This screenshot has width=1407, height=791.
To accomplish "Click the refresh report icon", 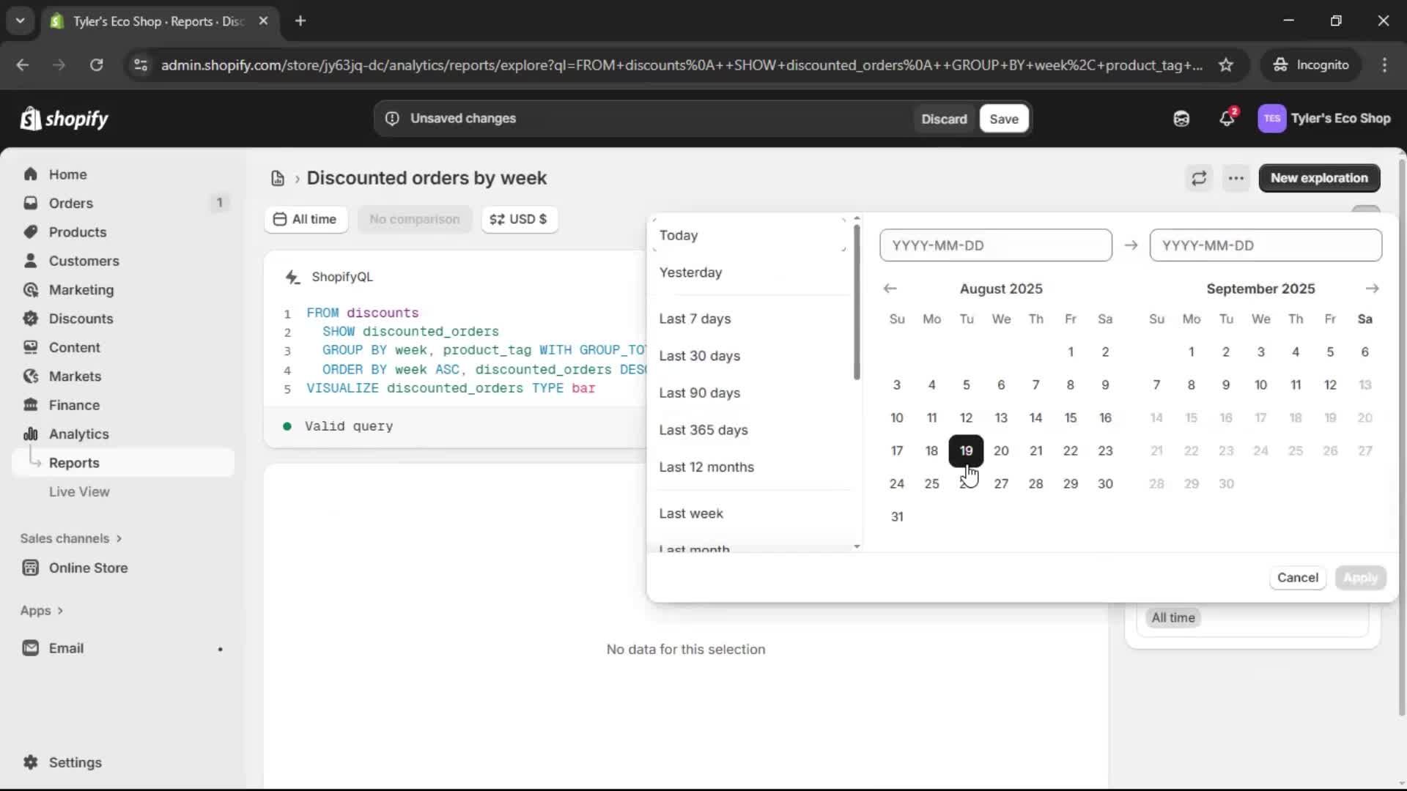I will pos(1199,178).
